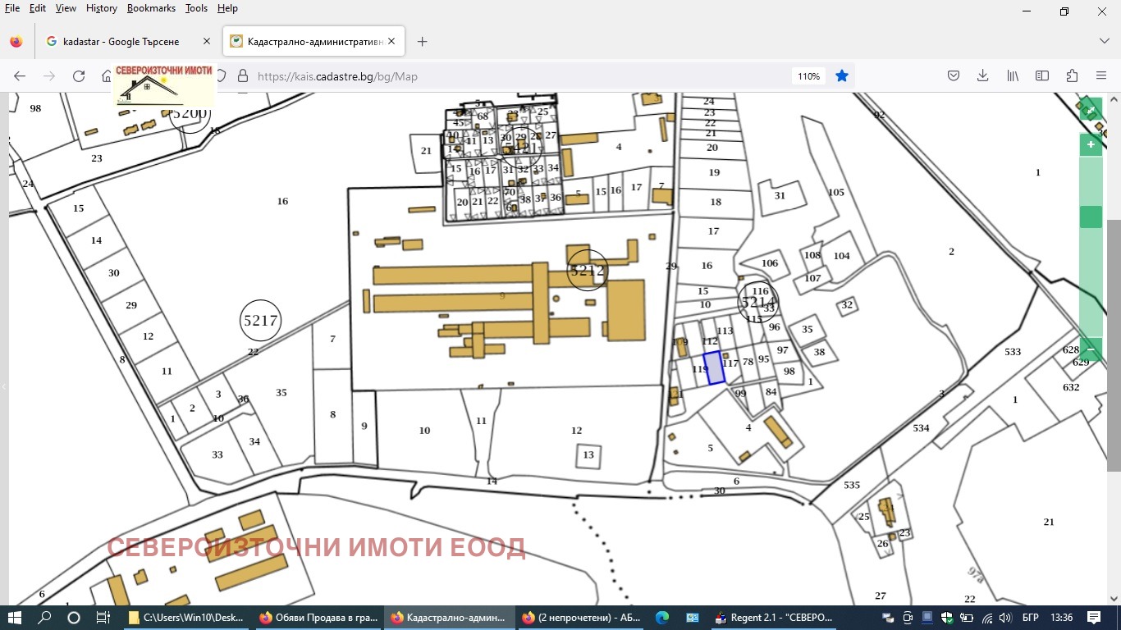Click the Save to Pocket icon
1121x630 pixels.
coord(954,76)
